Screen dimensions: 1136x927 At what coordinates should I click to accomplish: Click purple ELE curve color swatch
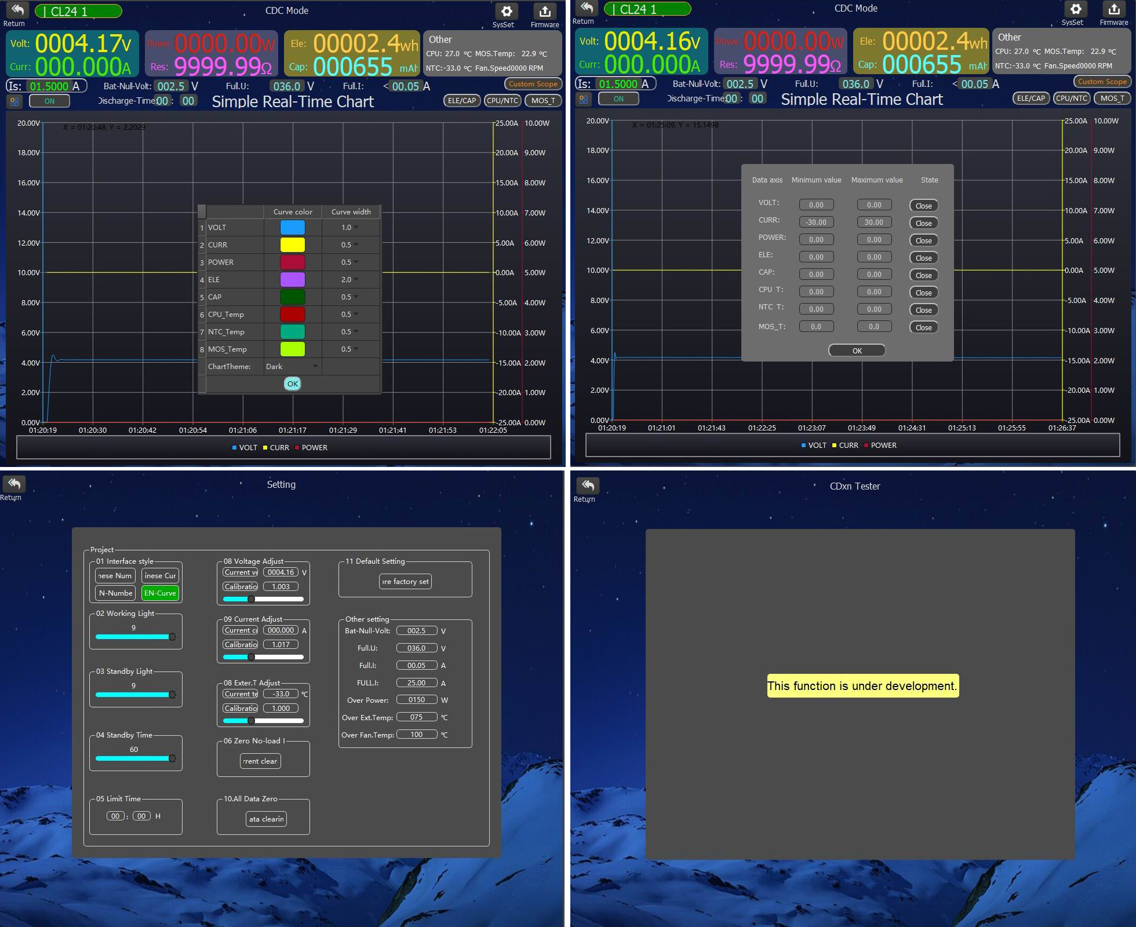point(292,279)
